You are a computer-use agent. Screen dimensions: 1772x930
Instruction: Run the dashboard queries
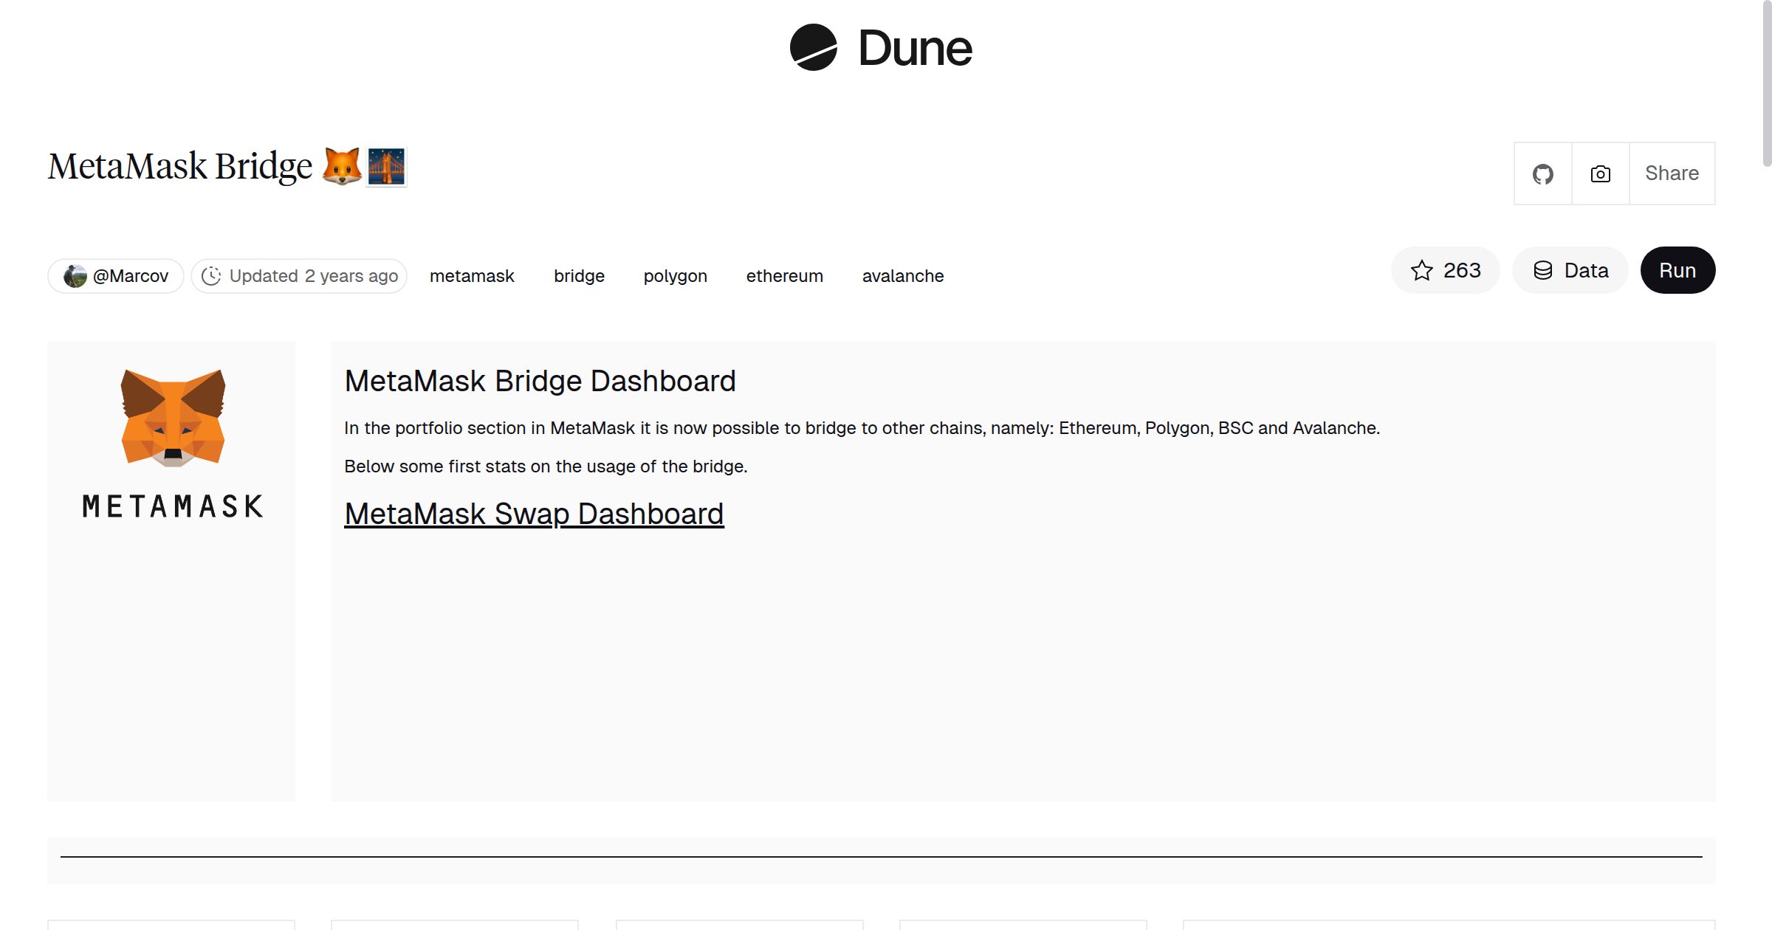1677,270
